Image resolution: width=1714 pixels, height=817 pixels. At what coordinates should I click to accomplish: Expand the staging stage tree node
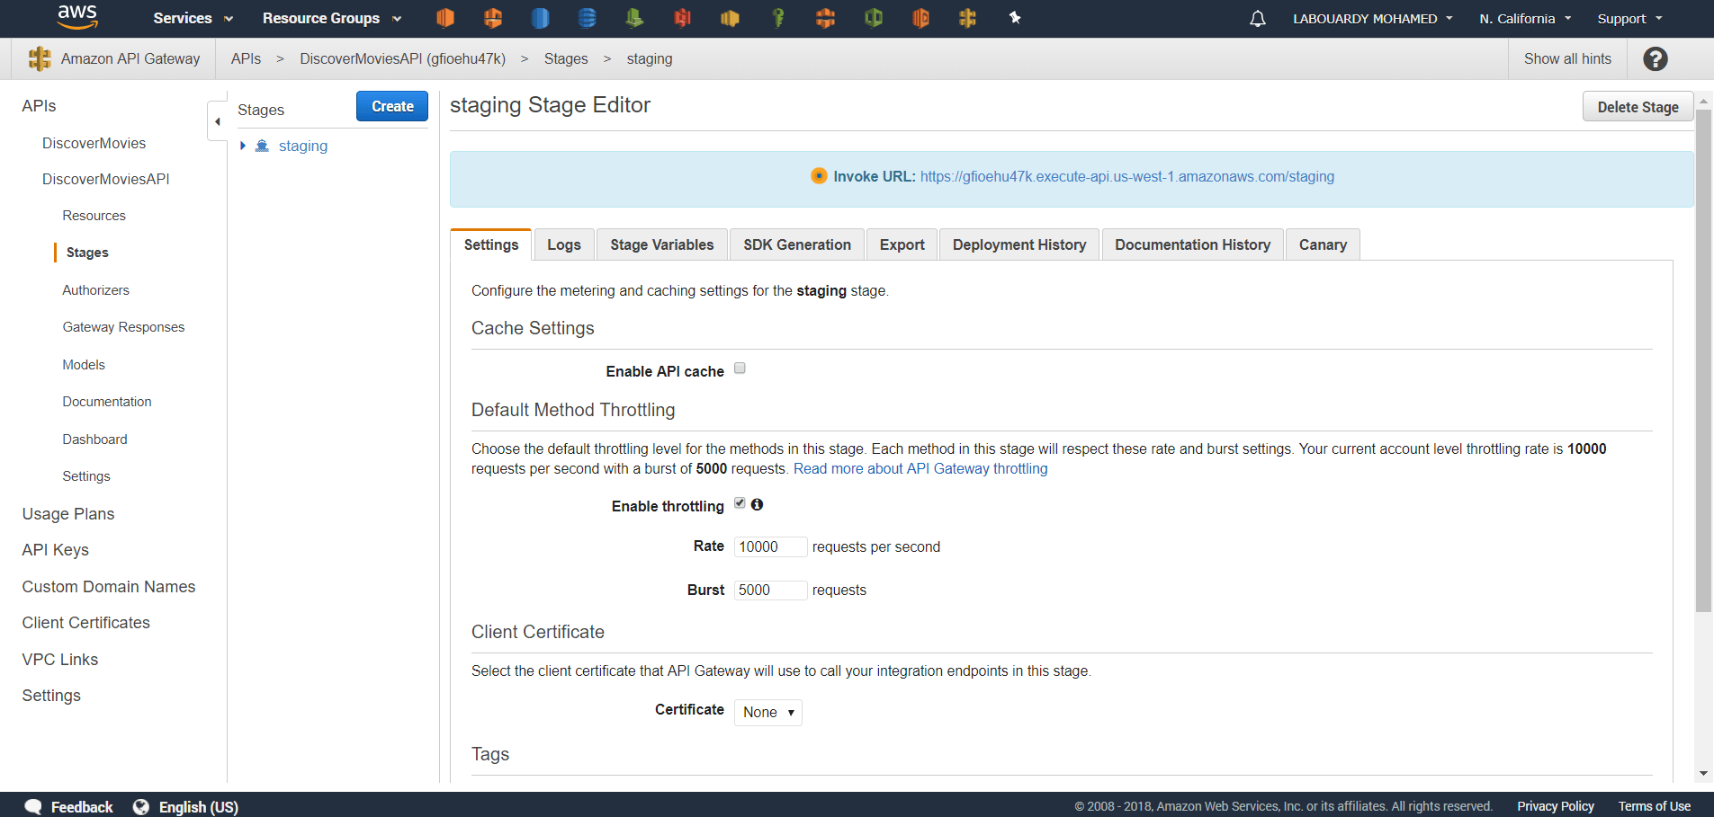(243, 146)
